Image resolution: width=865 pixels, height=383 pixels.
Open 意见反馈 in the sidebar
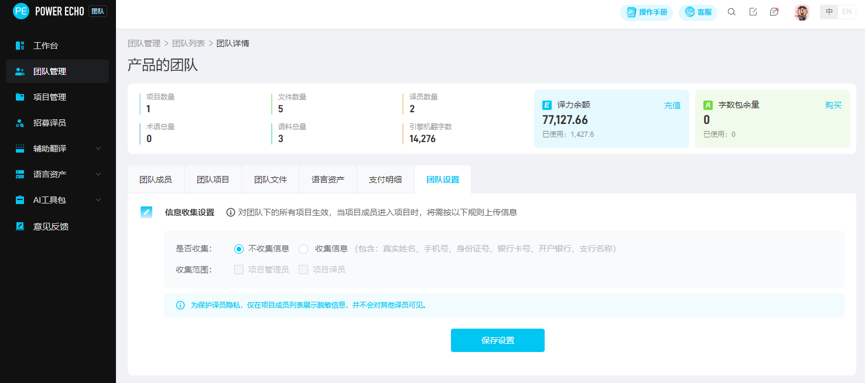tap(51, 226)
